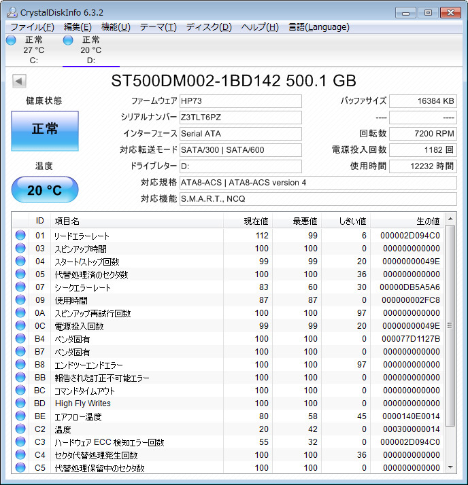Click the 正常 health status button
This screenshot has width=468, height=485.
(x=45, y=130)
